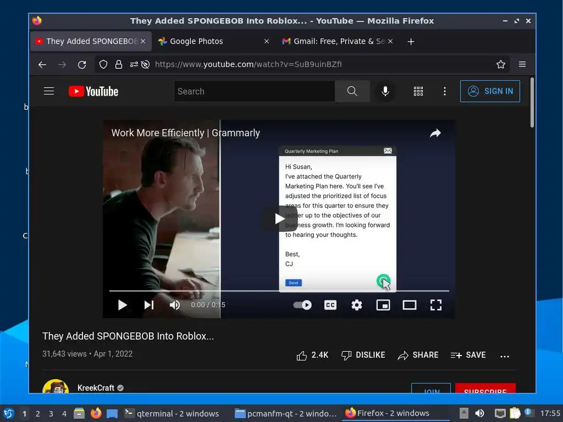
Task: Click in the YouTube search field
Action: tap(255, 91)
